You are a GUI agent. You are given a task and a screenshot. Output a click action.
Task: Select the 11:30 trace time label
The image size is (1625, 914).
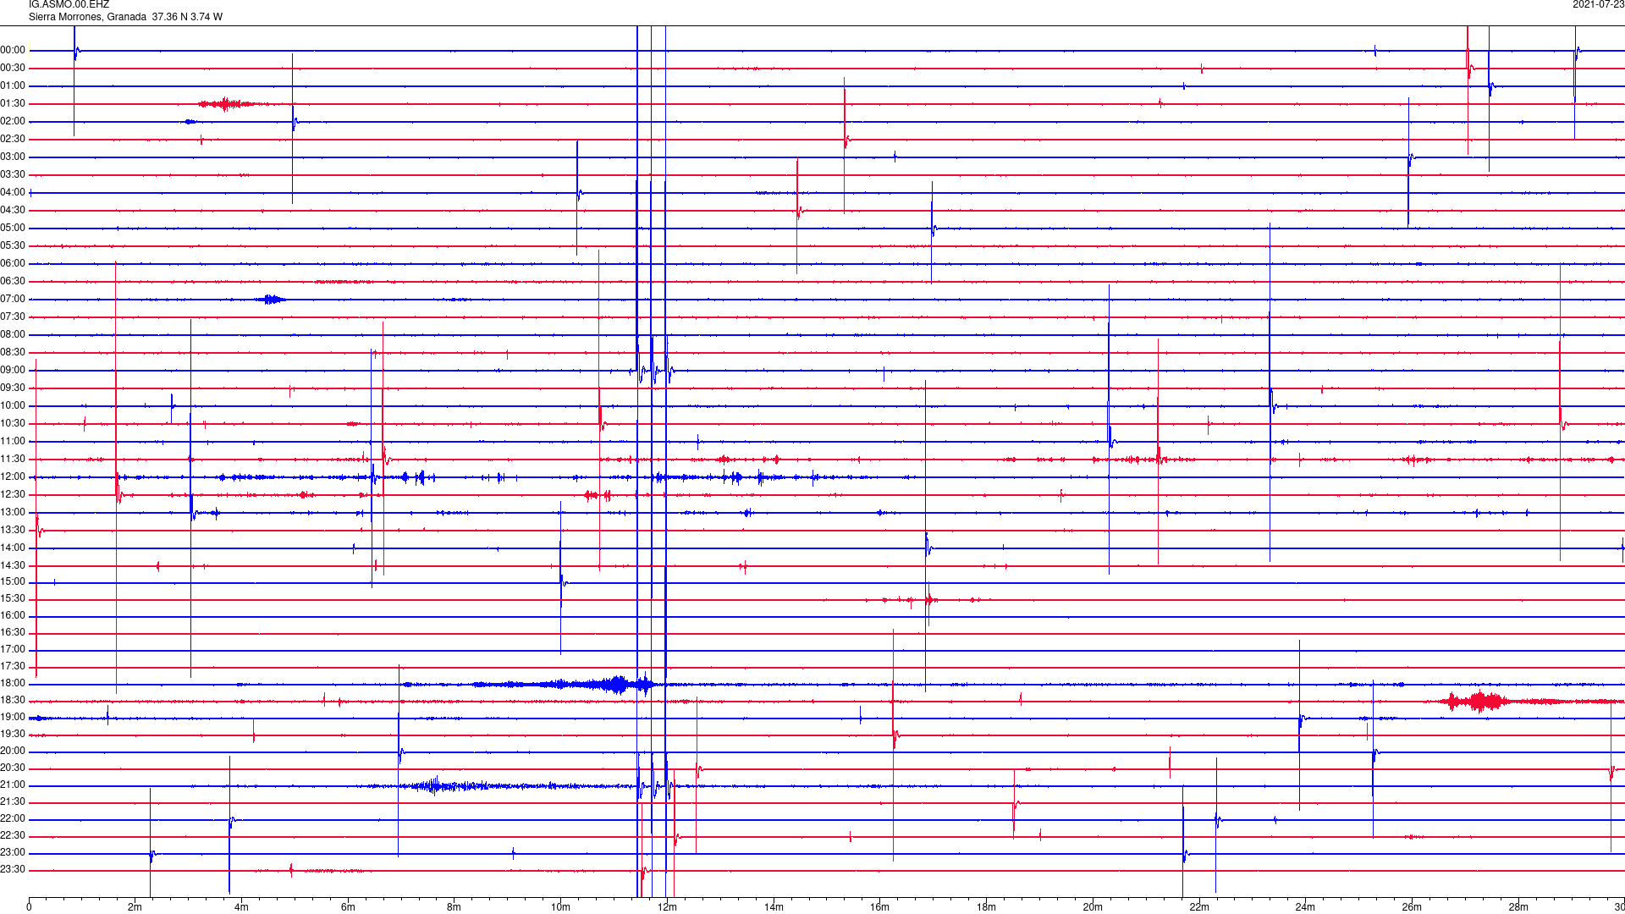(13, 460)
